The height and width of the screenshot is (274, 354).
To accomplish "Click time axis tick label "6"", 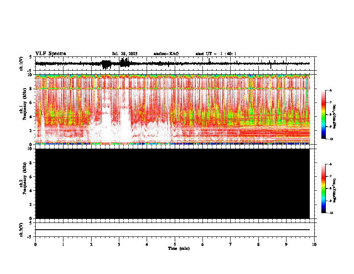I will [202, 244].
